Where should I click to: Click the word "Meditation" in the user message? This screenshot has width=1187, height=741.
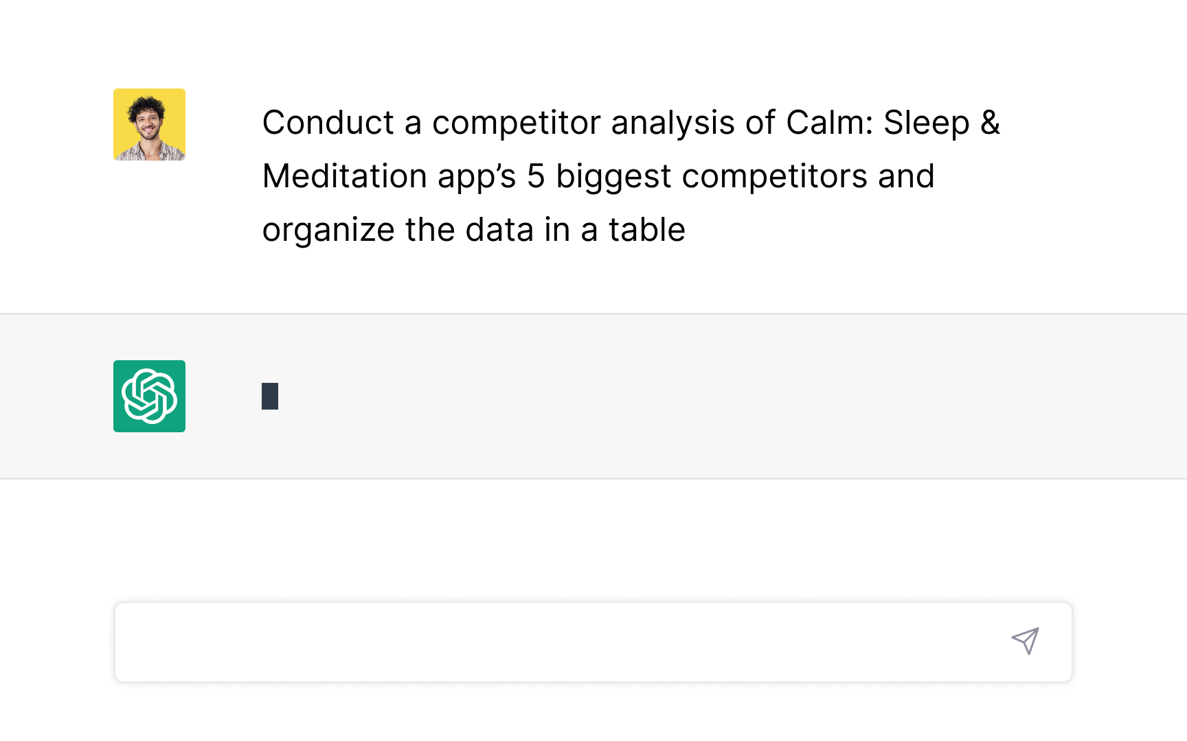click(x=345, y=176)
